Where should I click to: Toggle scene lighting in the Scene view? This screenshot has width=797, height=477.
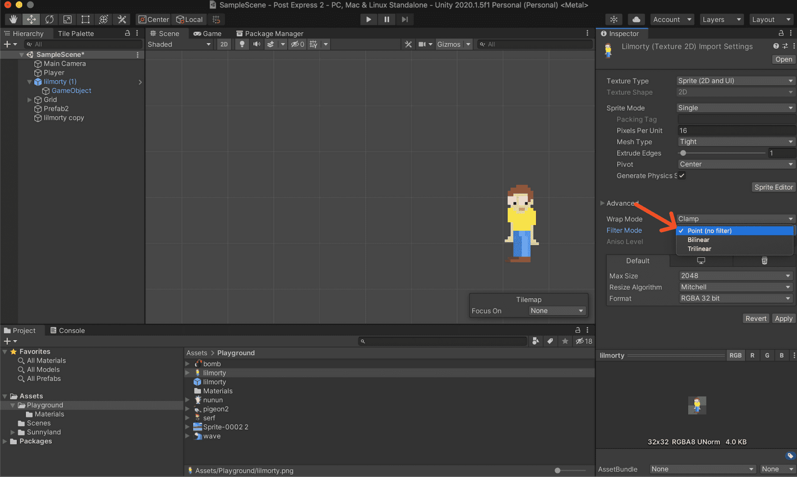(241, 44)
